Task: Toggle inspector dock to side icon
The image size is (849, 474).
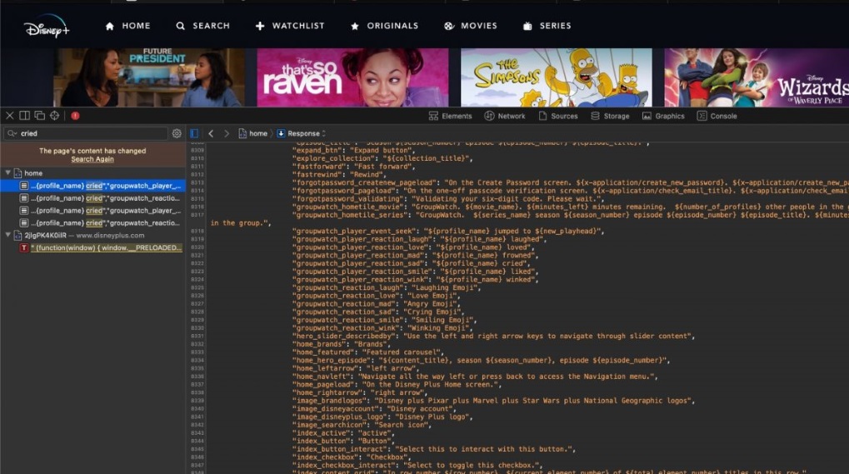Action: (x=24, y=115)
